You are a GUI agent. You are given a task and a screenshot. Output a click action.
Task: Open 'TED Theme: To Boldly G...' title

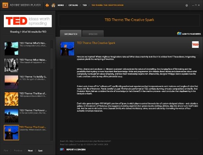pyautogui.click(x=33, y=77)
